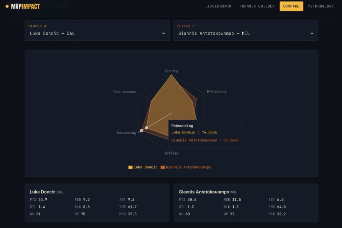The width and height of the screenshot is (342, 228).
Task: Click tooltip value Giannis Antetokounmpo 89.1648
Action: tap(205, 140)
